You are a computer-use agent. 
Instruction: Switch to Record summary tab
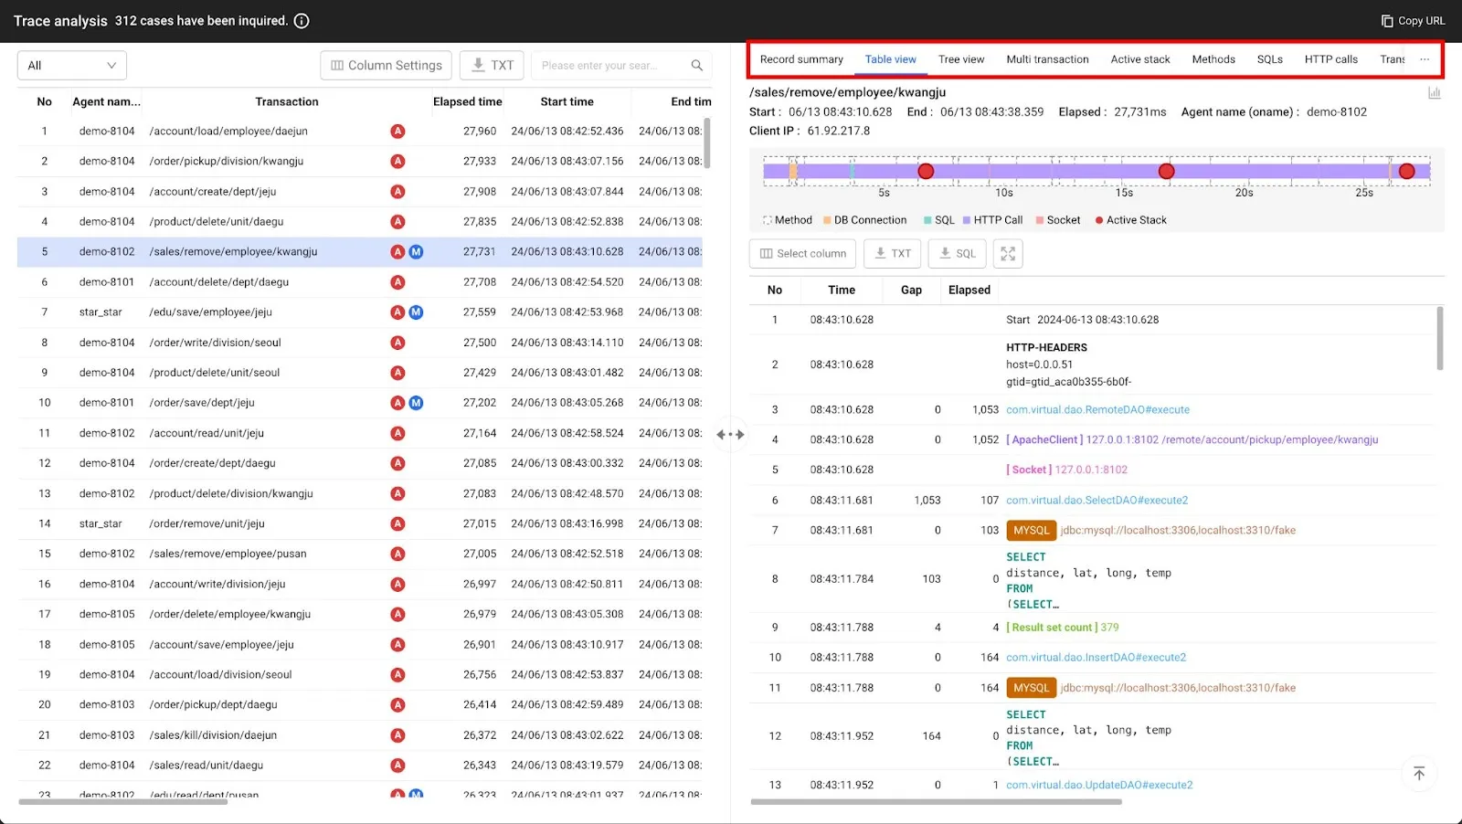click(801, 59)
